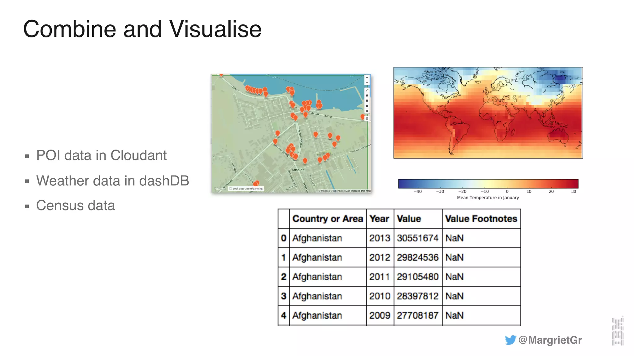Select the marker placement tool on the map
Image resolution: width=634 pixels, height=356 pixels.
pos(367,111)
